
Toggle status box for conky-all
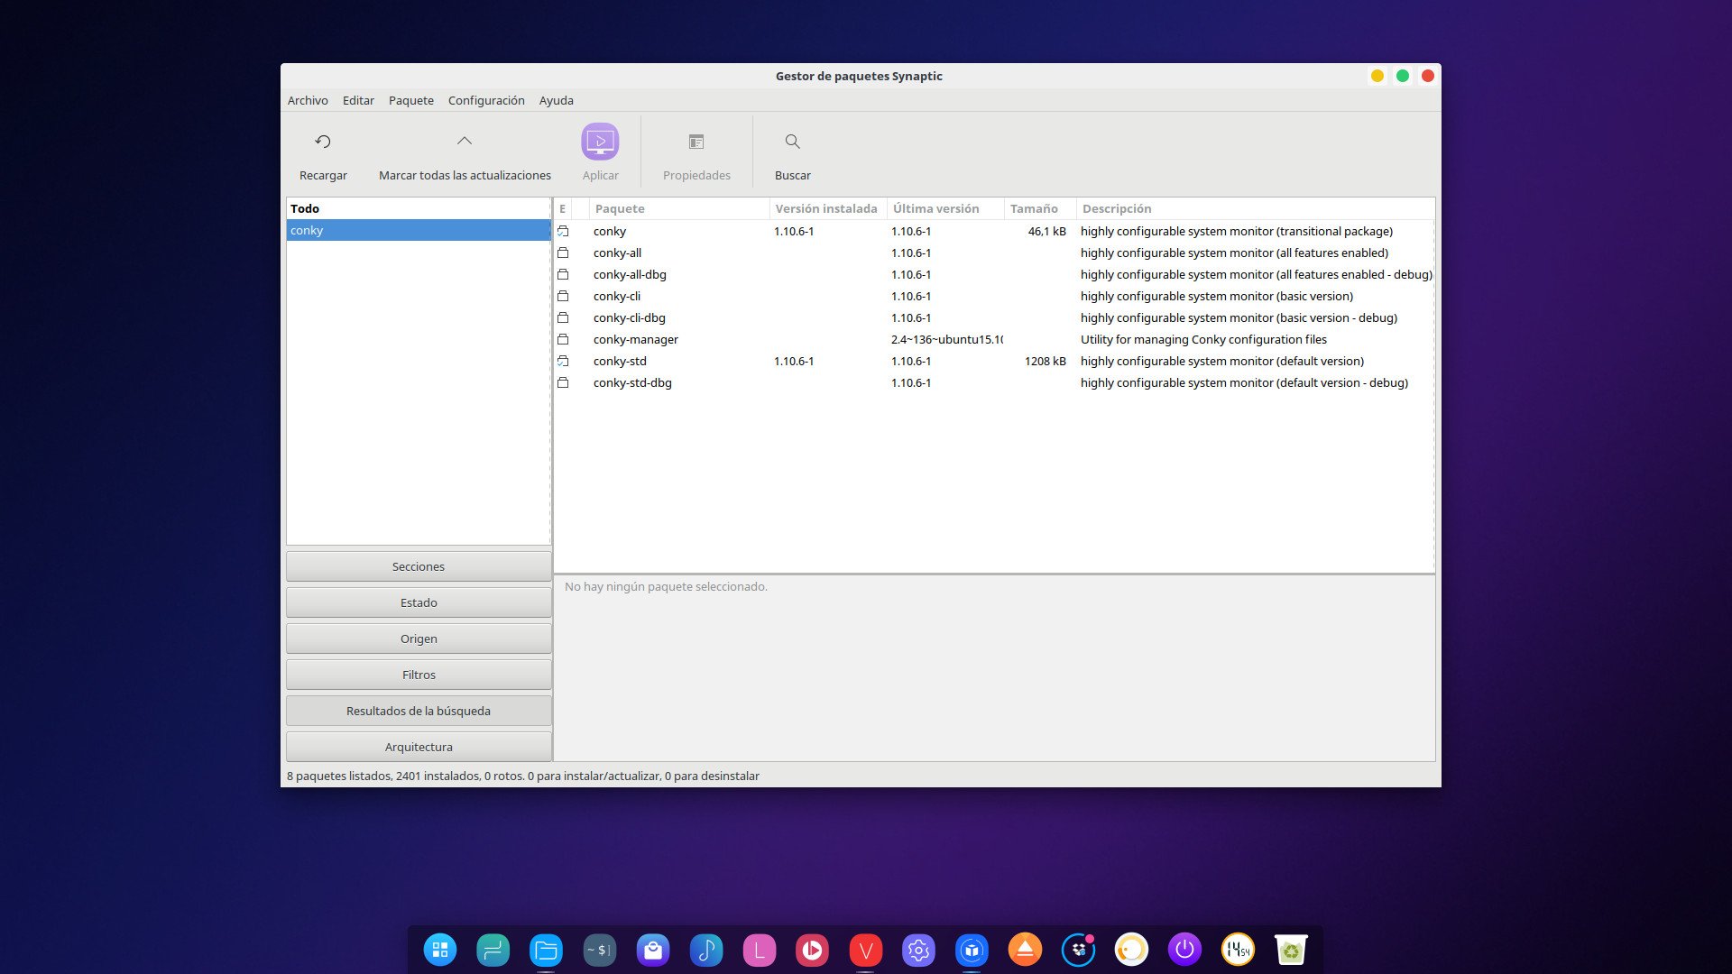(x=563, y=253)
